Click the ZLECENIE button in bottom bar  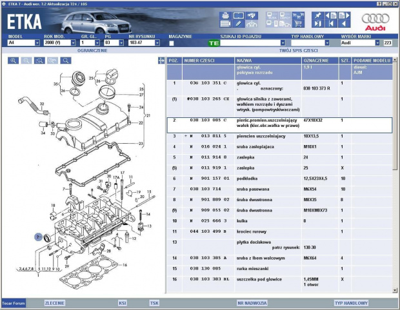pos(55,303)
